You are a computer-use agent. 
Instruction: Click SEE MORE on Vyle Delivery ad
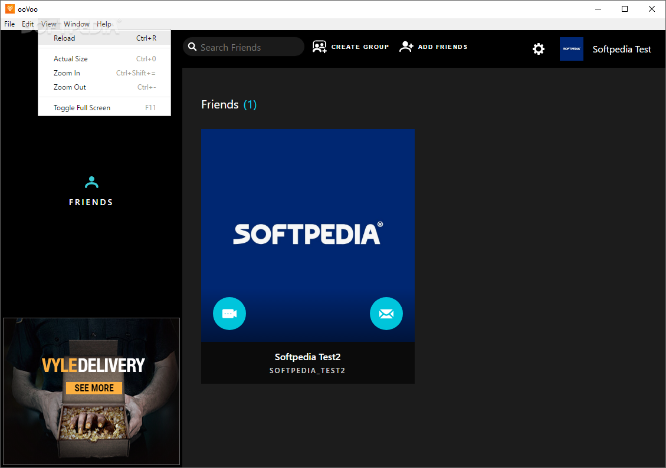pyautogui.click(x=94, y=388)
